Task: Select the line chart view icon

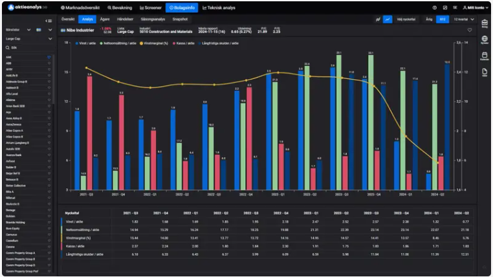Action: (388, 19)
